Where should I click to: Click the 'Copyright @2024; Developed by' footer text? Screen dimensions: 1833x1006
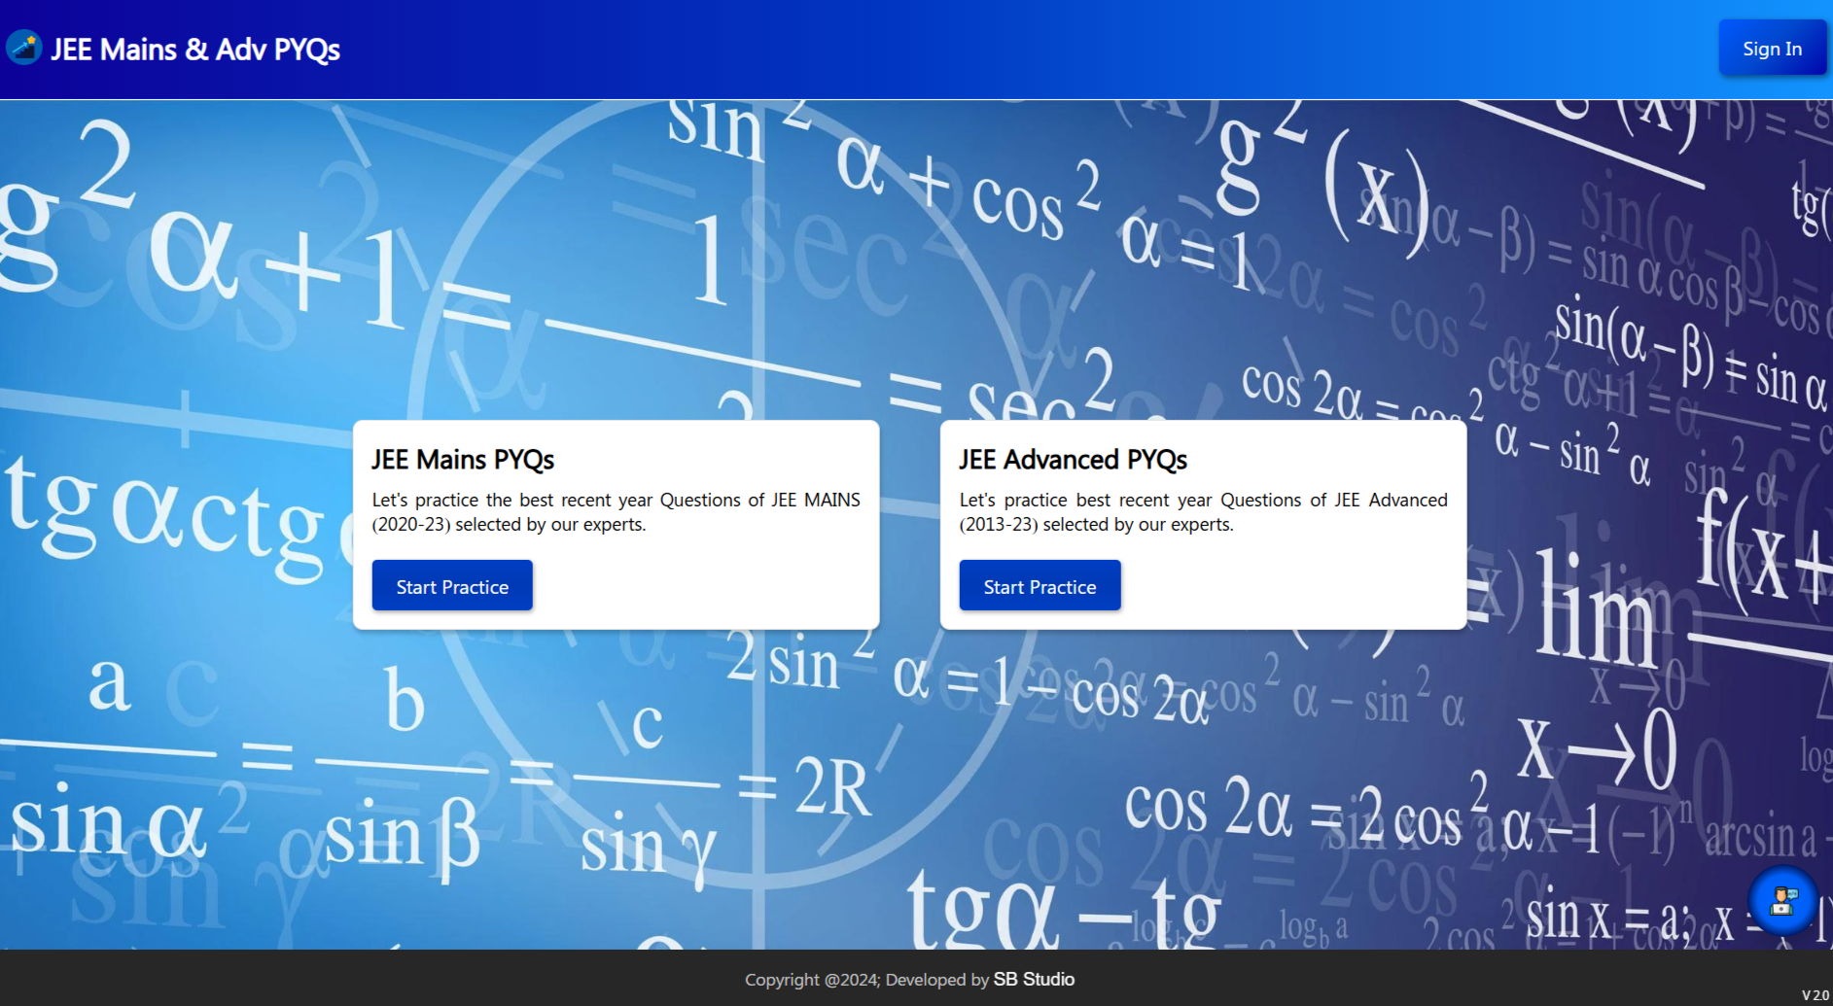coord(865,980)
